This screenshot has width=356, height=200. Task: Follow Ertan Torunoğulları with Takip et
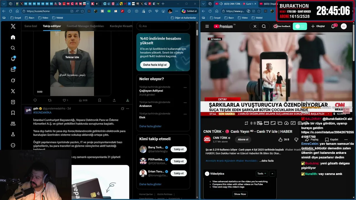tap(179, 173)
